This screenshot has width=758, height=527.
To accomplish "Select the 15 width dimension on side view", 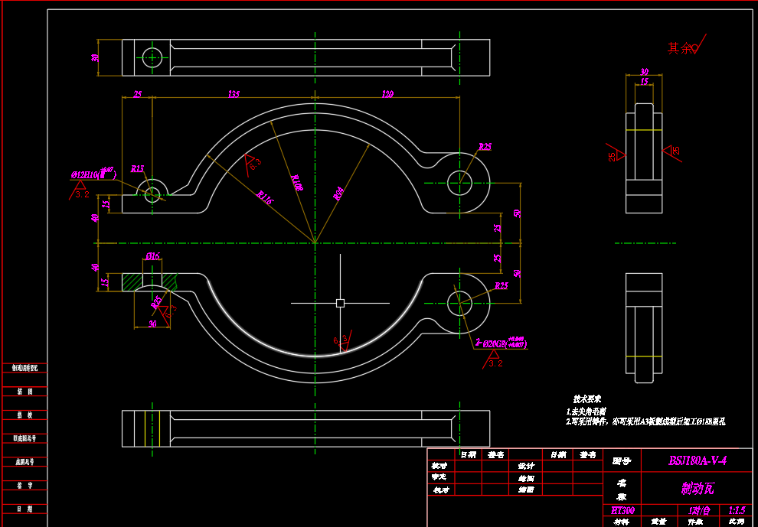I will (644, 82).
